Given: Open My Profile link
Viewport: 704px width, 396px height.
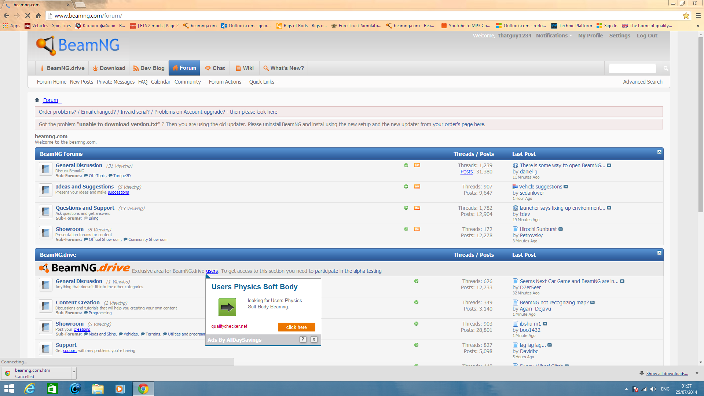Looking at the screenshot, I should [x=590, y=36].
